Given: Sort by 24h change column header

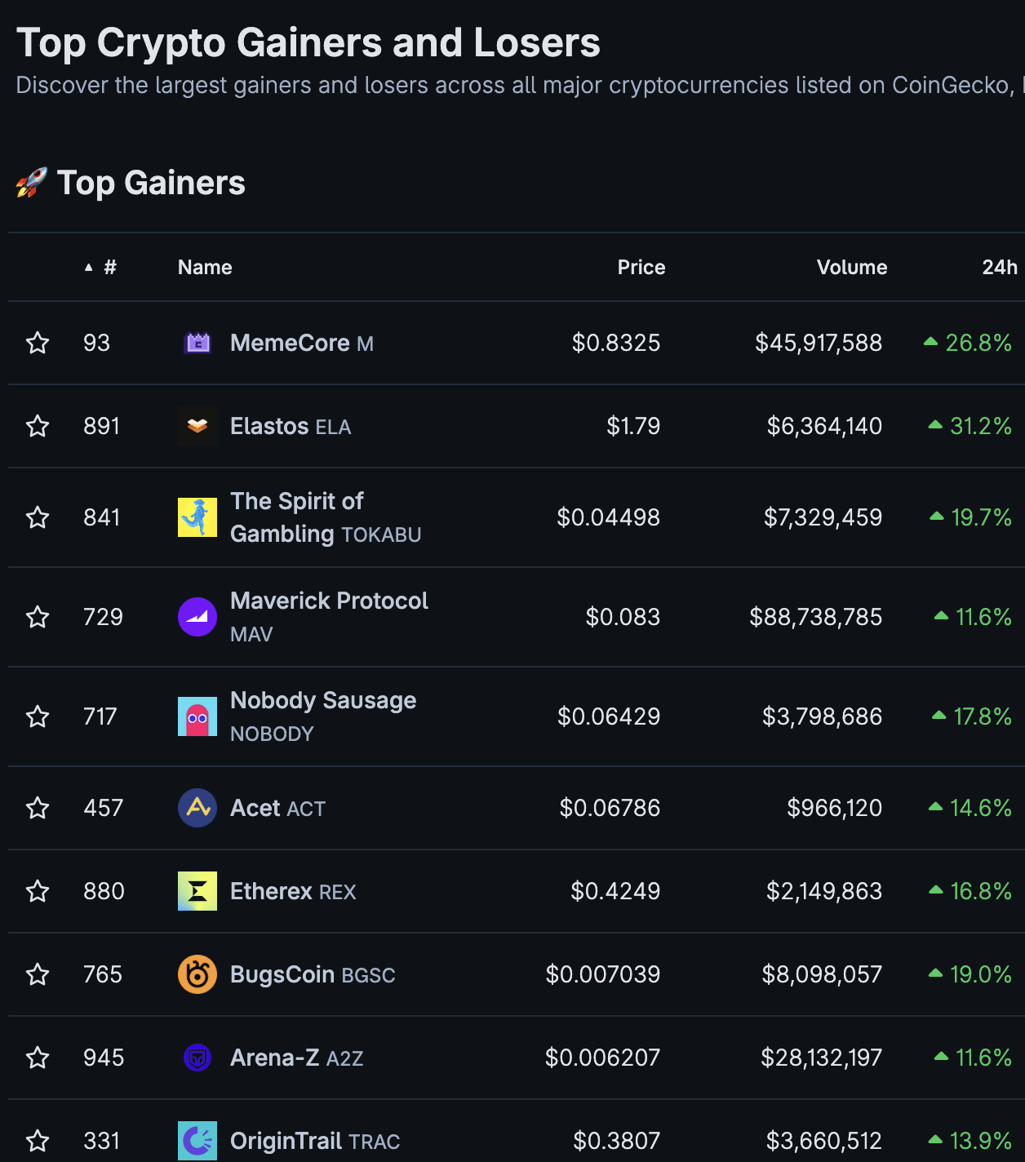Looking at the screenshot, I should coord(999,268).
